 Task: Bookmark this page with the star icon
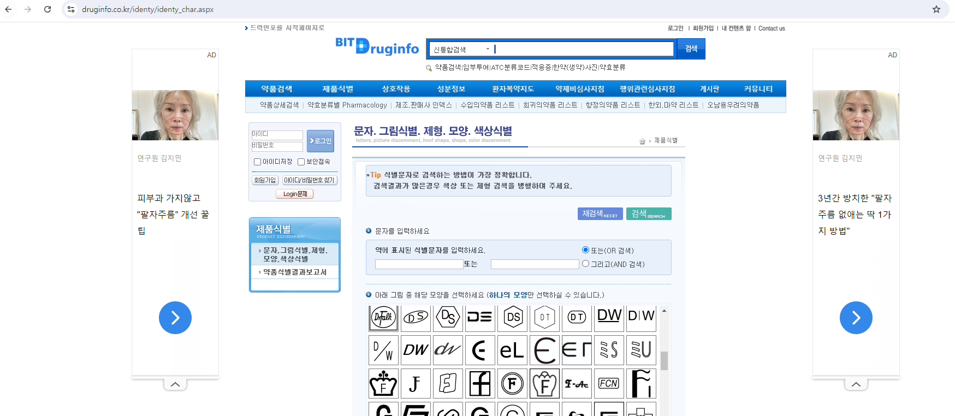pyautogui.click(x=936, y=9)
